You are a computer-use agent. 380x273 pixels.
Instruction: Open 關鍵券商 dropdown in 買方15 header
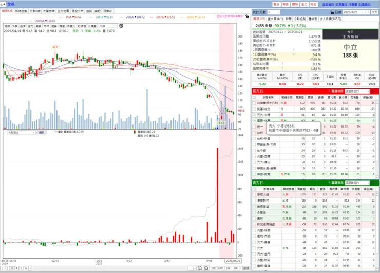(x=357, y=91)
